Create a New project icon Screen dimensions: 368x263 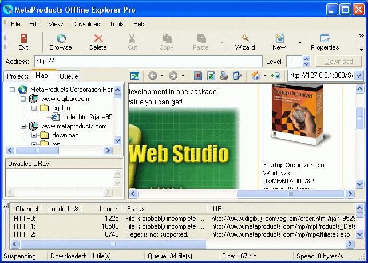pos(279,38)
